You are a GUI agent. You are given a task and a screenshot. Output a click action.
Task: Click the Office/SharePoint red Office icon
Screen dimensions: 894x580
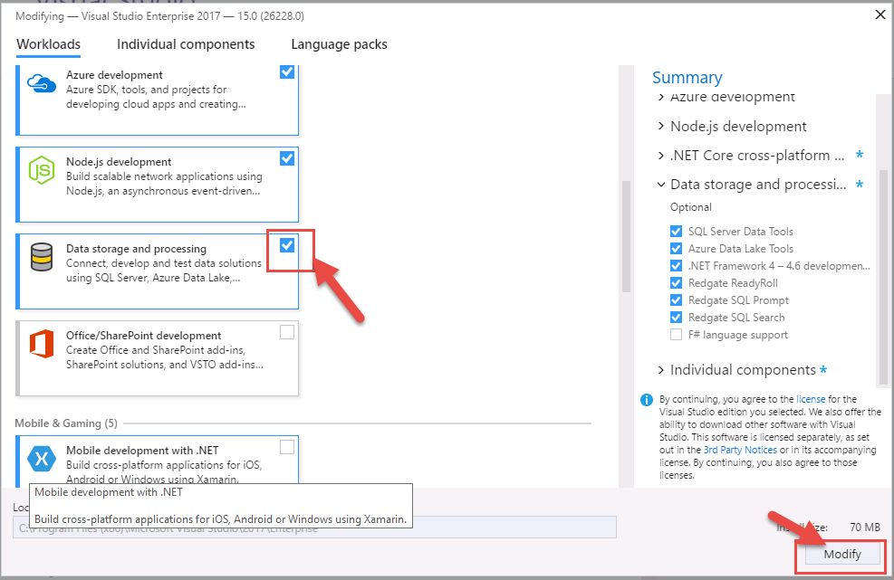pos(42,344)
